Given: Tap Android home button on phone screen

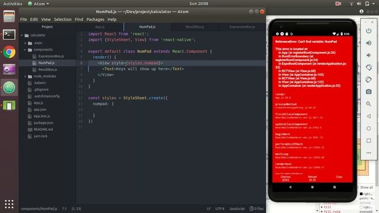Looking at the screenshot, I should [312, 187].
